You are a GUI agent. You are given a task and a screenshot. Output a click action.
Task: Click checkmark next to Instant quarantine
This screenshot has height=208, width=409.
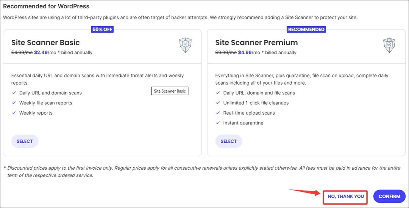pos(218,123)
